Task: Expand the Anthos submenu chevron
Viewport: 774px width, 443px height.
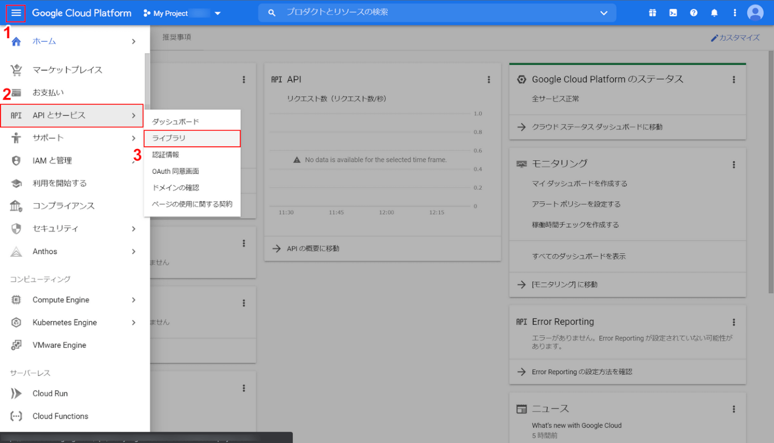Action: 133,251
